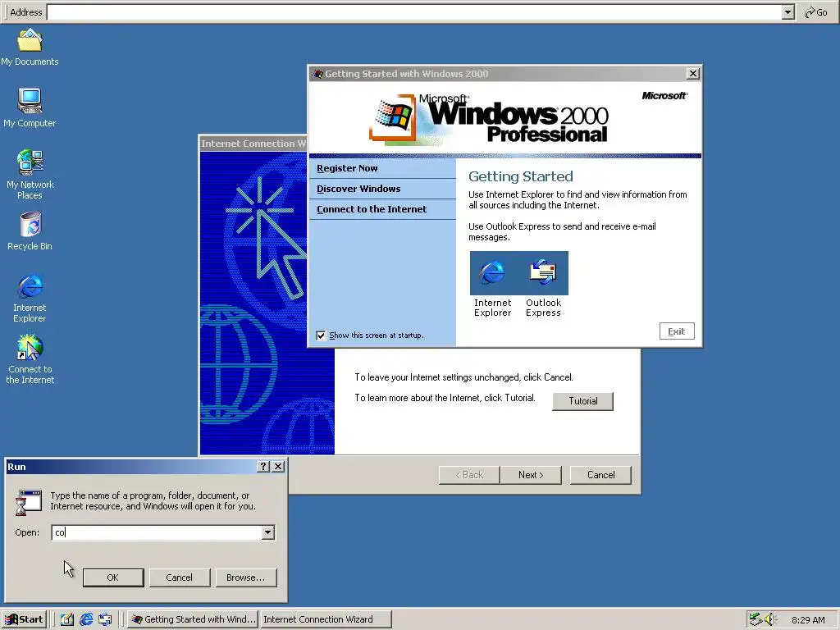840x630 pixels.
Task: Select the My Computer desktop icon
Action: click(x=30, y=108)
